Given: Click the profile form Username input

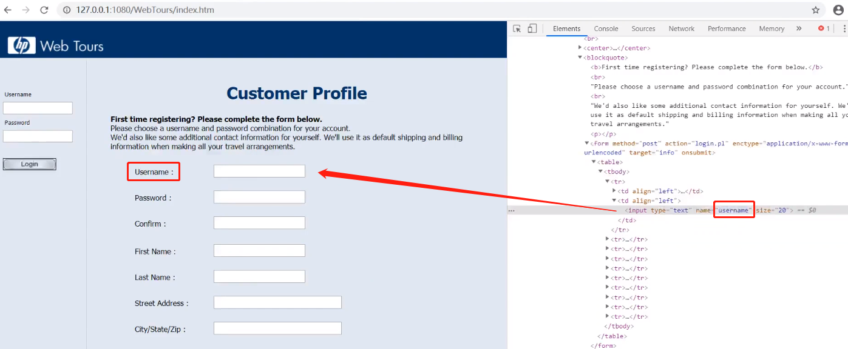Looking at the screenshot, I should (259, 171).
